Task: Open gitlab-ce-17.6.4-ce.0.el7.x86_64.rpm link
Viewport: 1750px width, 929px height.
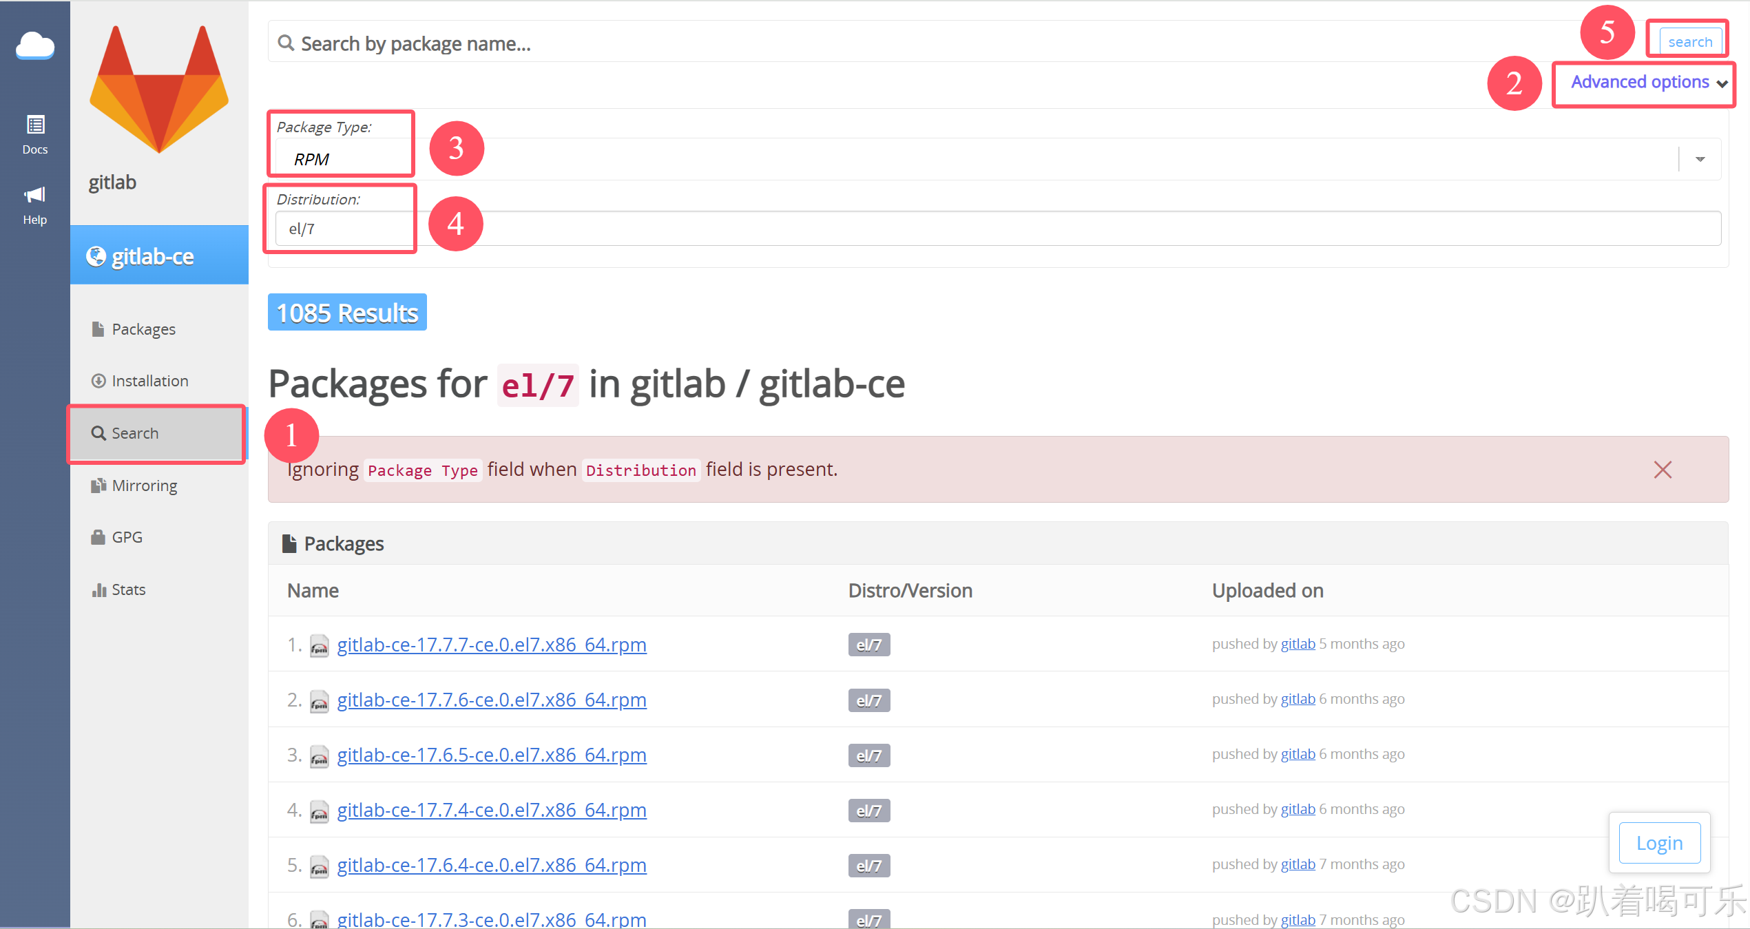Action: click(492, 865)
